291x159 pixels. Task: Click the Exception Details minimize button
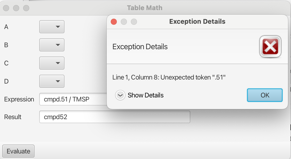124,22
